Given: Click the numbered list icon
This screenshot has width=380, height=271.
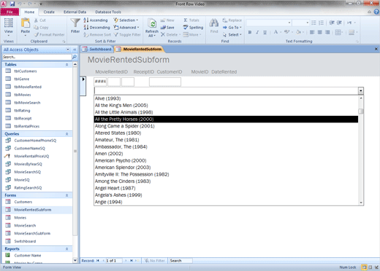Looking at the screenshot, I should 322,23.
